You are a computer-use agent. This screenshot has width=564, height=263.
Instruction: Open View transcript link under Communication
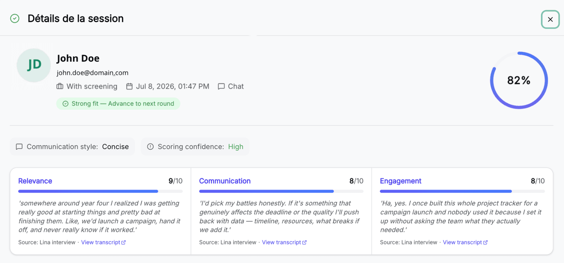(284, 242)
